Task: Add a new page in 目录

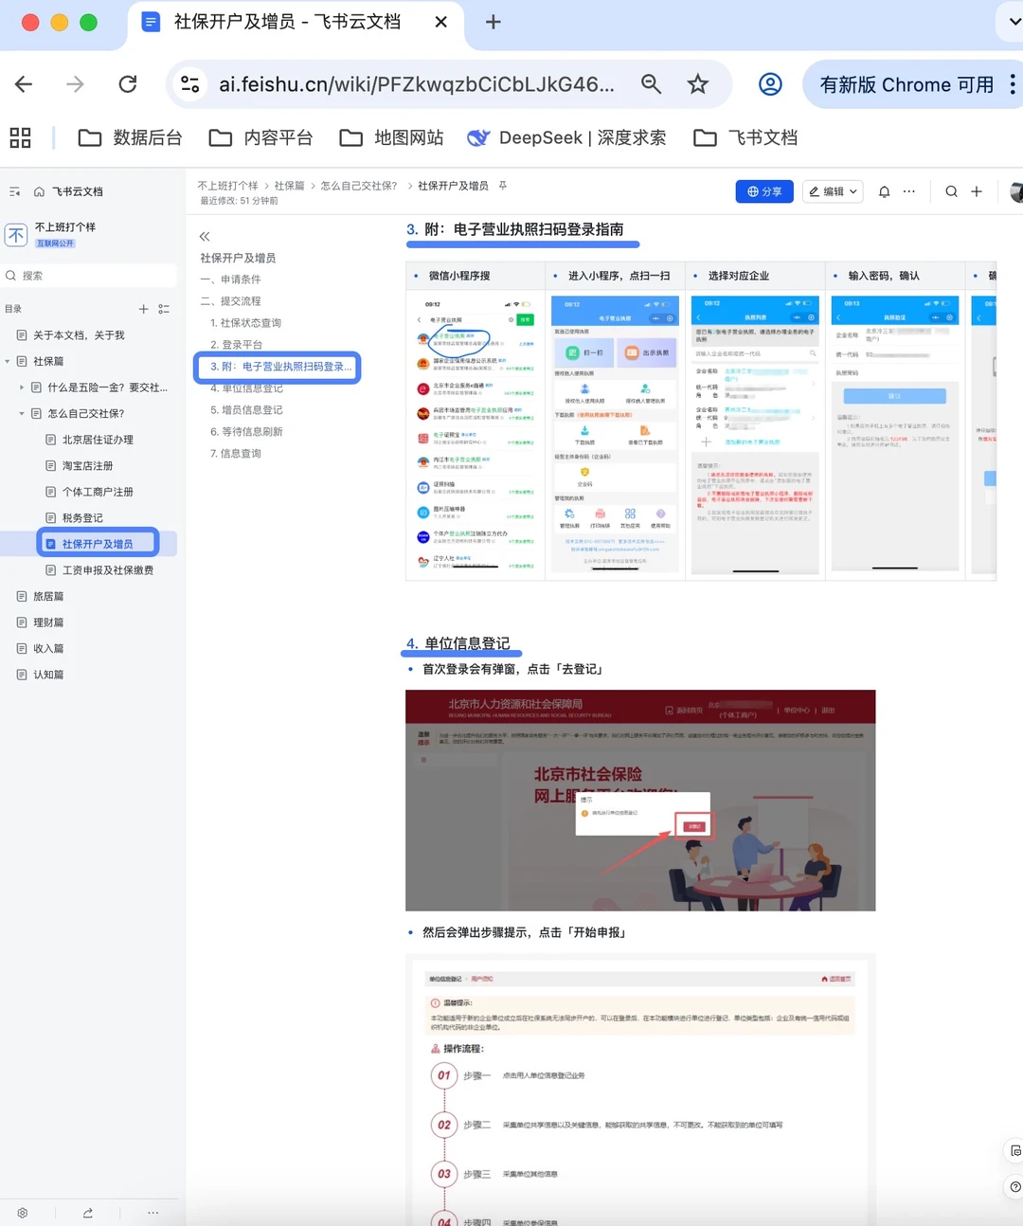Action: 144,309
